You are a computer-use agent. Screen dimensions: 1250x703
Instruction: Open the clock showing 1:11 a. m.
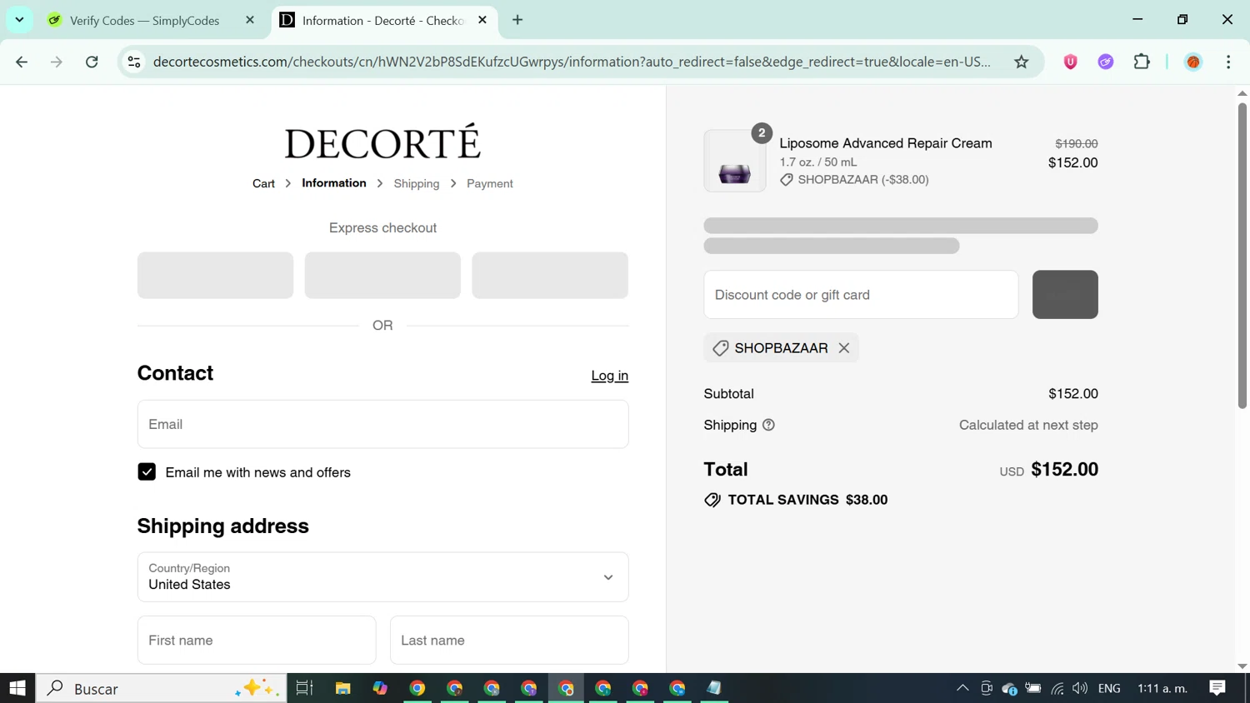point(1162,688)
